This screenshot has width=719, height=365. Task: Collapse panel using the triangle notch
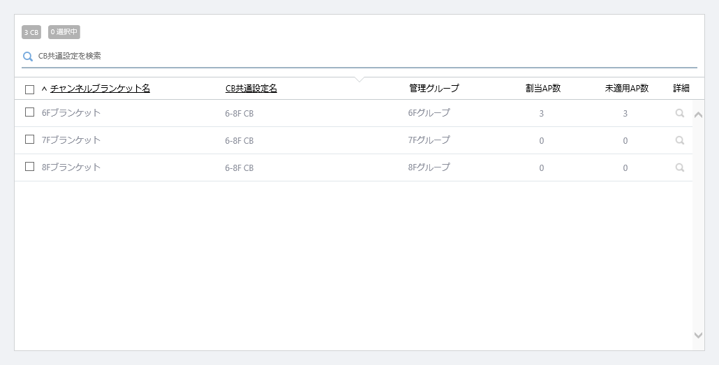359,80
